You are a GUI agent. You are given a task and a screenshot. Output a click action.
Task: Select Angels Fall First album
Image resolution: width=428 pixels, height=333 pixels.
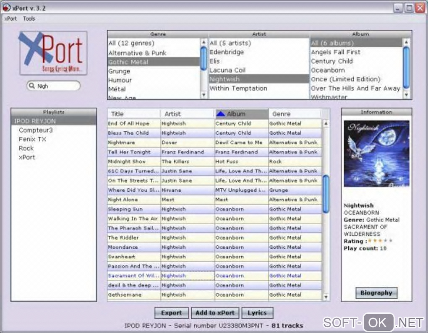(x=356, y=52)
